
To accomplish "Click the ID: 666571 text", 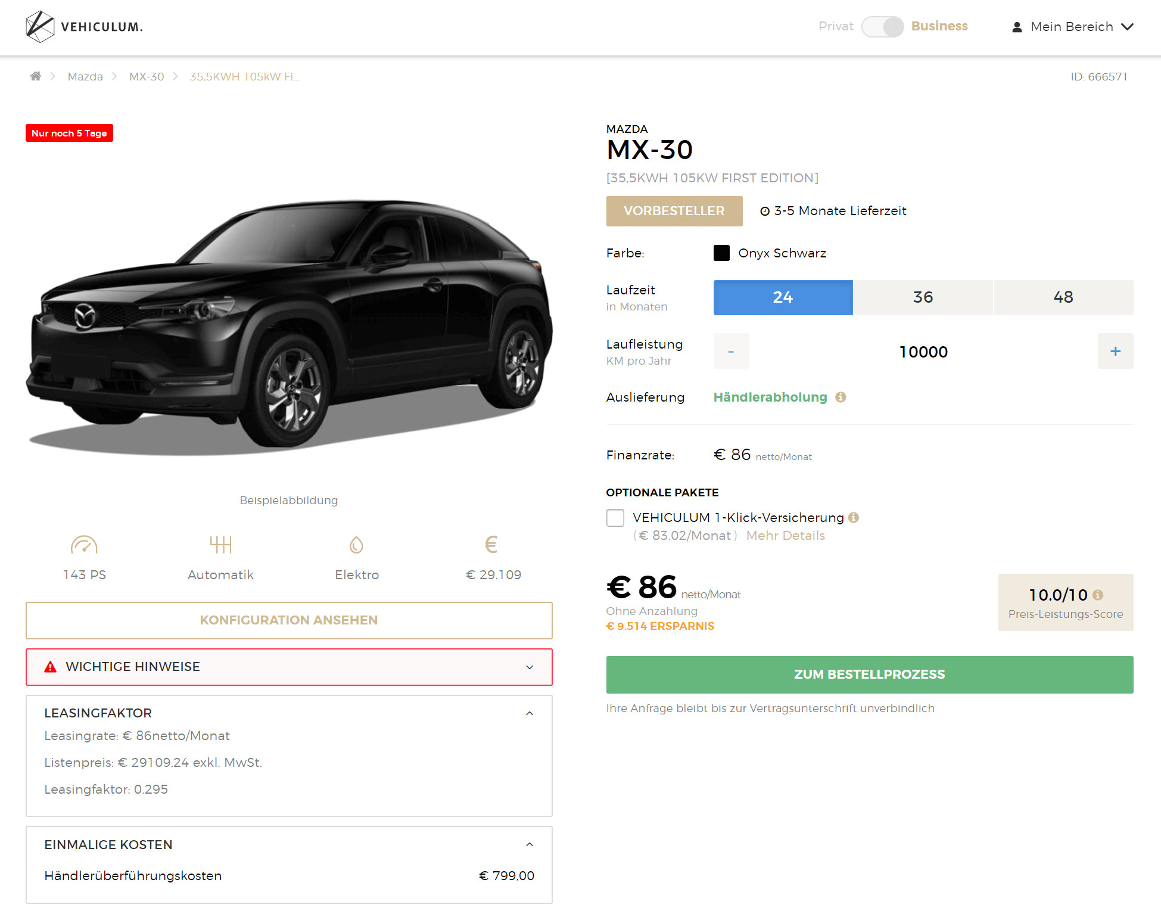I will click(1098, 76).
